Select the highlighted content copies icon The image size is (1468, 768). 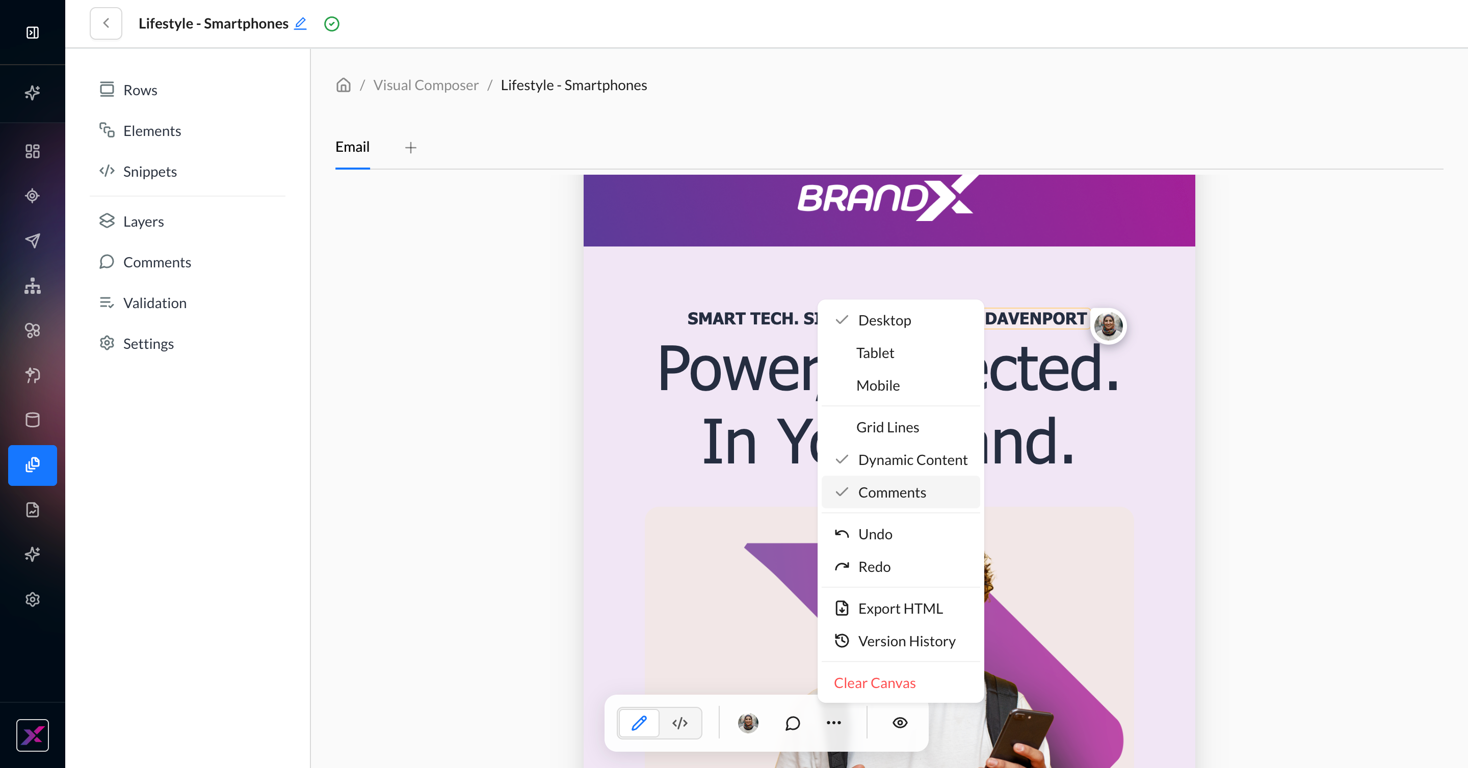(x=33, y=465)
